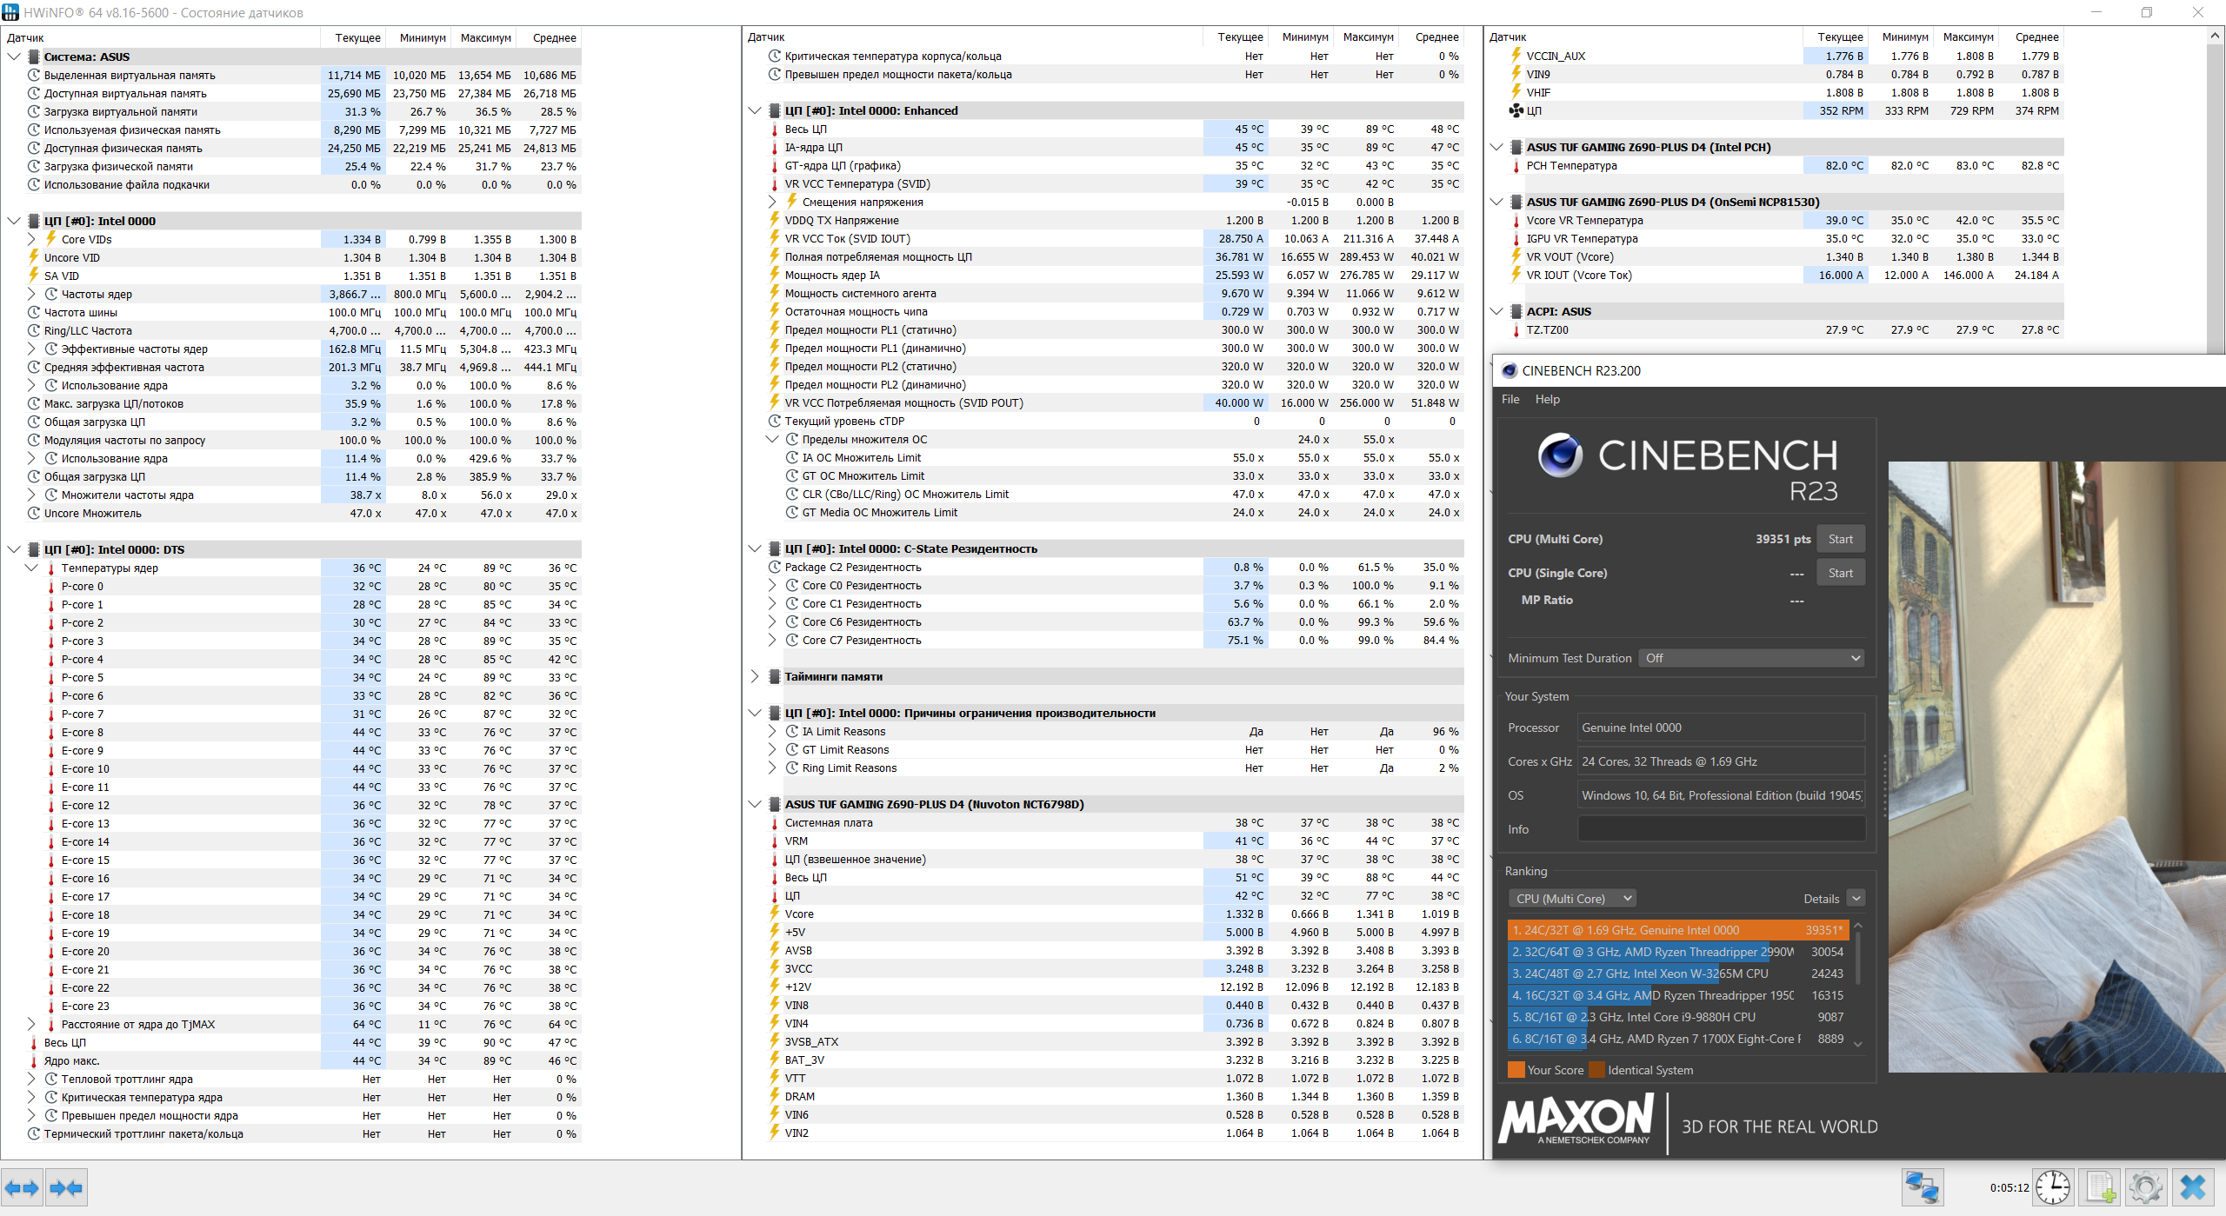
Task: Click the orange Your Score swatch
Action: point(1516,1070)
